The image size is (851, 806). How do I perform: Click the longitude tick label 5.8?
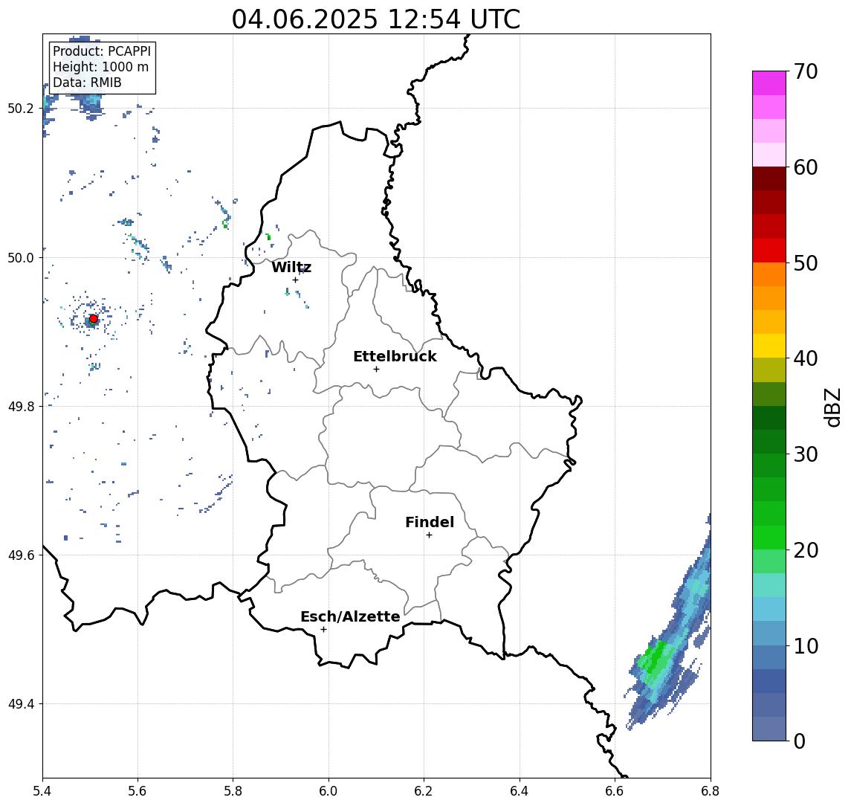click(233, 791)
